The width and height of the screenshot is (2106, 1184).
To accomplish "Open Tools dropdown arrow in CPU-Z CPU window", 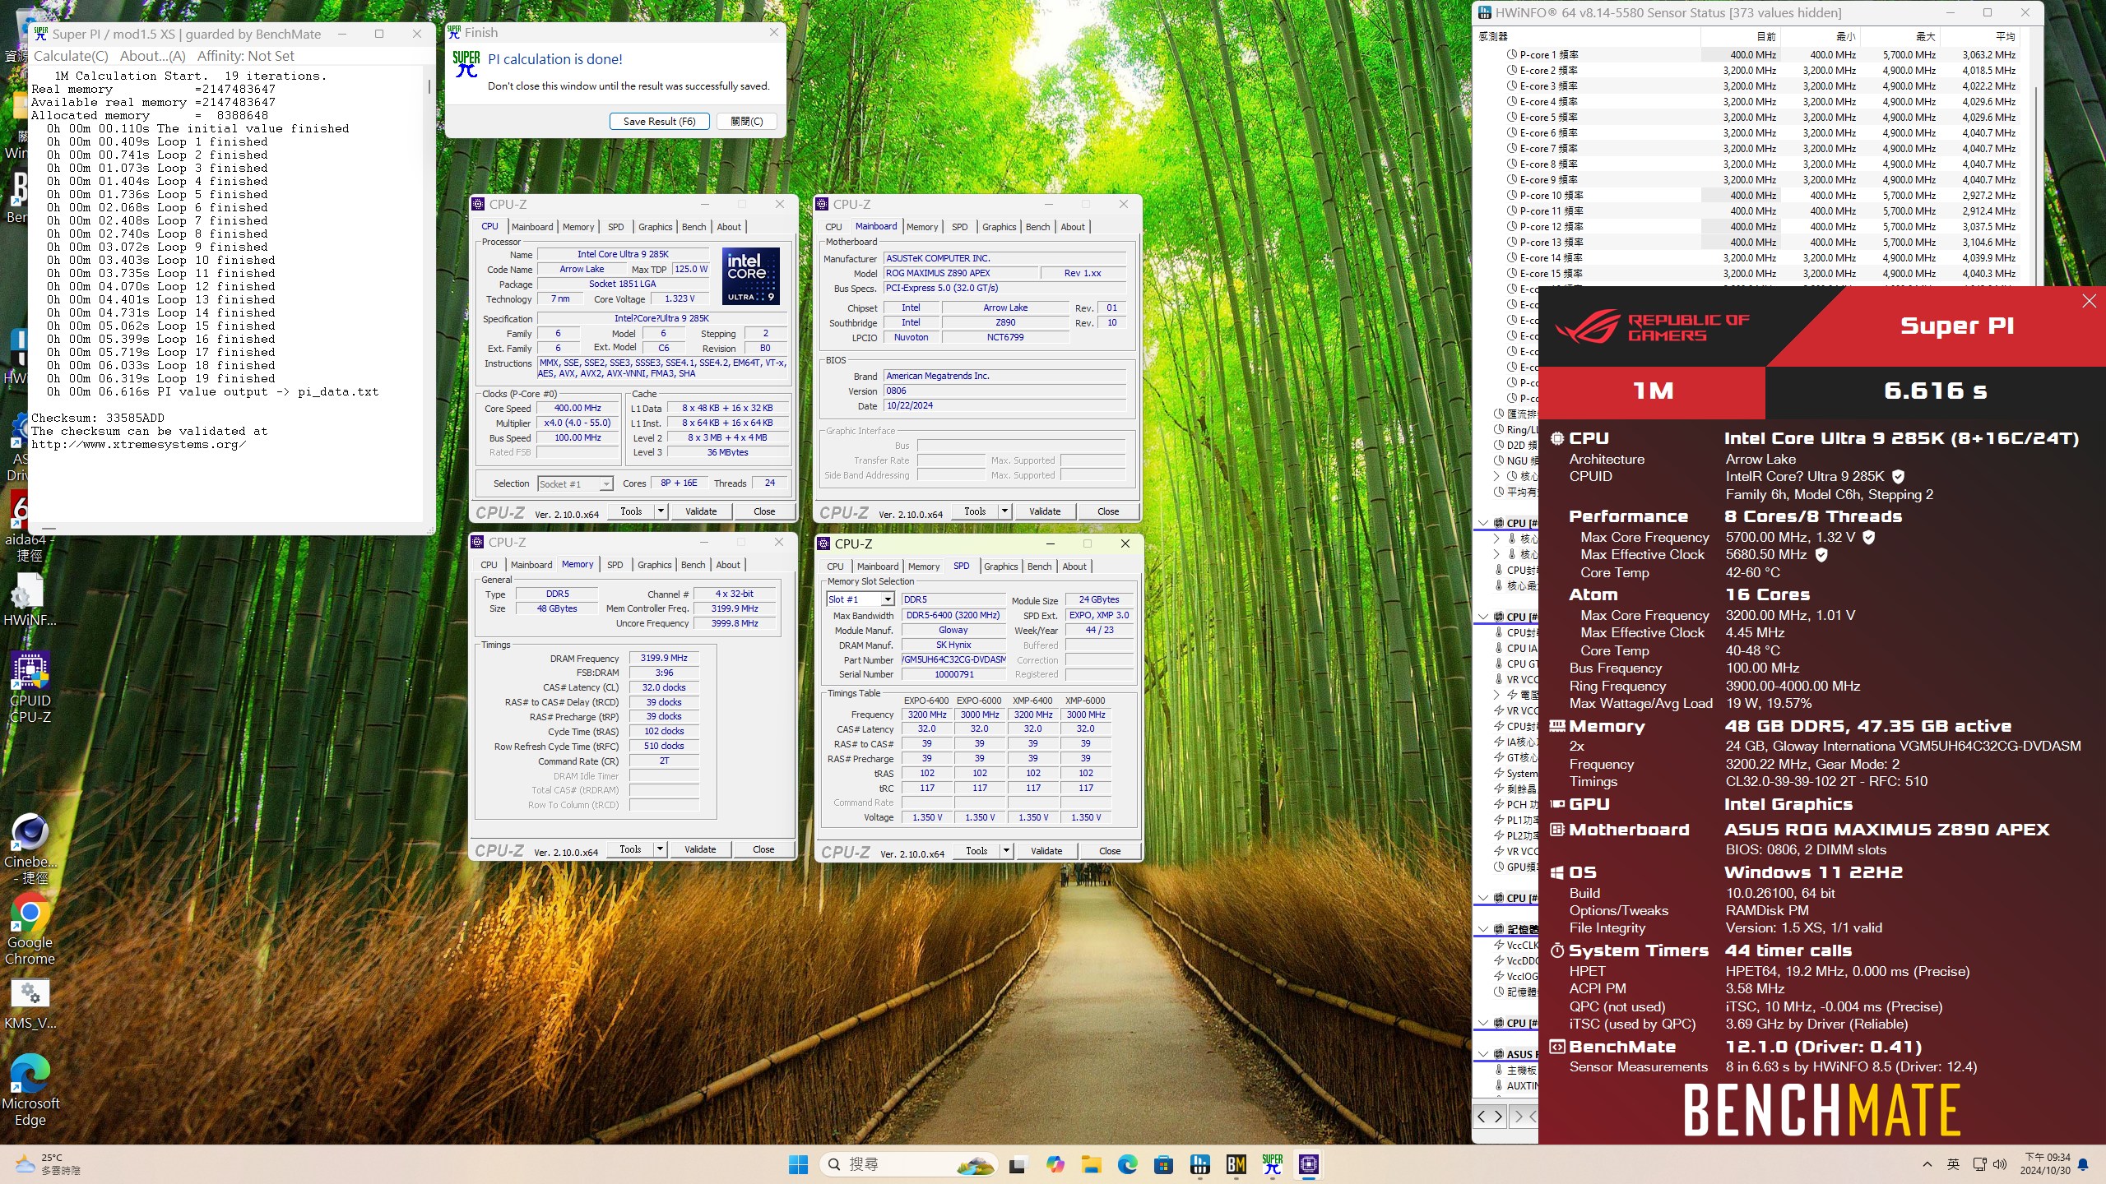I will 661,511.
